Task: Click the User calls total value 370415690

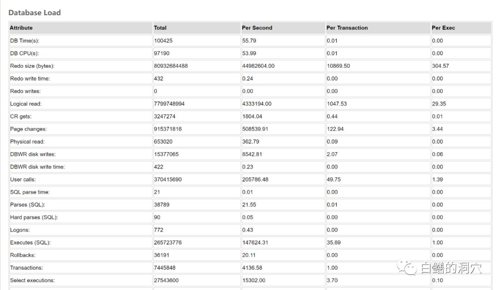Action: tap(168, 179)
